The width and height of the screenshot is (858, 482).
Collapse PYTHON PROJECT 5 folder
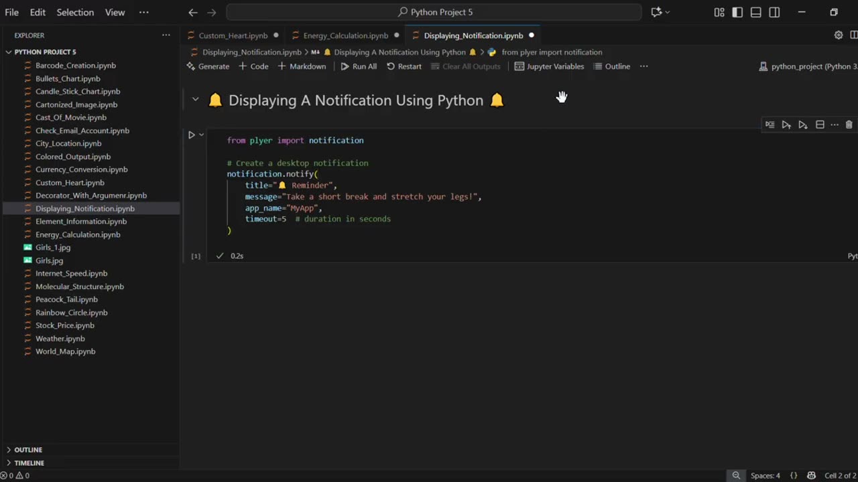pos(9,52)
